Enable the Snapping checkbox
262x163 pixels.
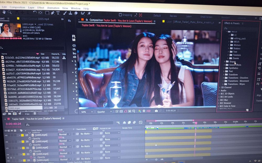tap(120, 15)
